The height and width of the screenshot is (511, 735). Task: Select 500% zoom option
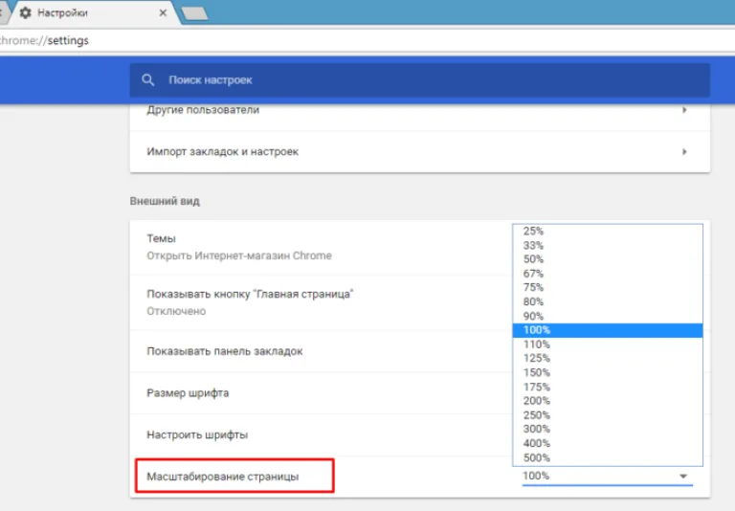[608, 457]
